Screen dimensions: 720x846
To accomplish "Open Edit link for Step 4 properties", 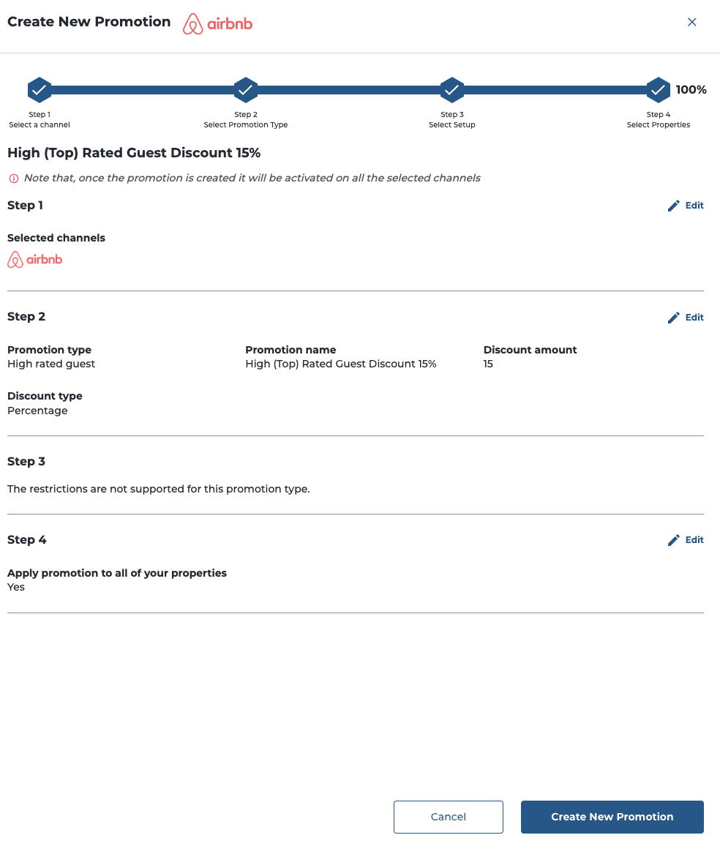I will tap(694, 539).
